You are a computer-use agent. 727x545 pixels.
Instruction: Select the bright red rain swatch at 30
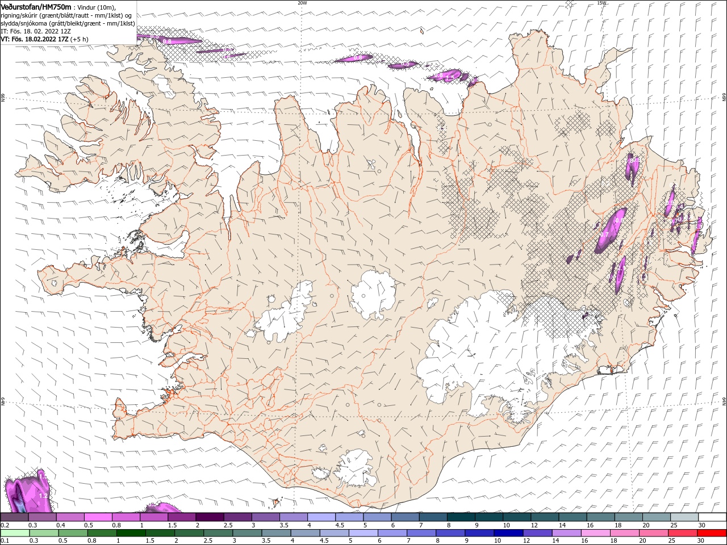click(x=712, y=533)
